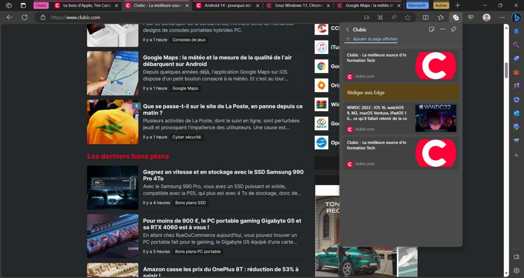Viewport: 524px width, 278px height.
Task: Open the Drop paper plane sidebar icon
Action: click(x=516, y=140)
